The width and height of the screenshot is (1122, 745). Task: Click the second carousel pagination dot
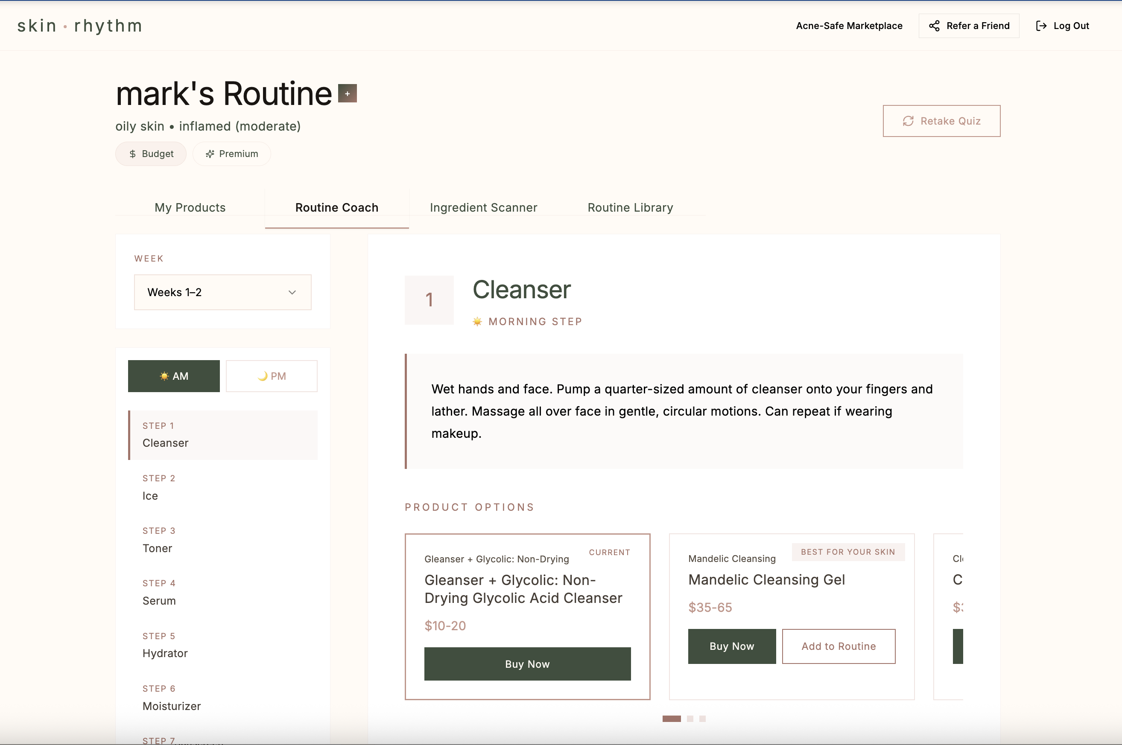(x=690, y=719)
